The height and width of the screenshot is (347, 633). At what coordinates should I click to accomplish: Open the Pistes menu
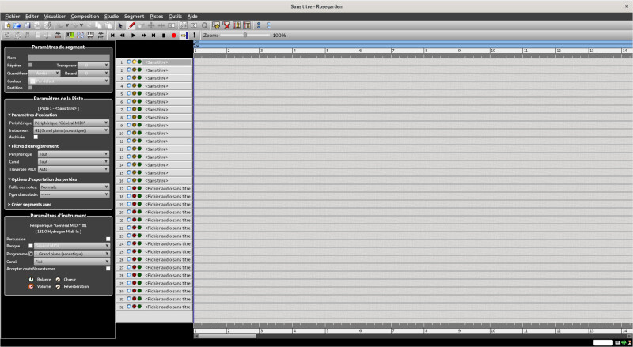tap(156, 16)
